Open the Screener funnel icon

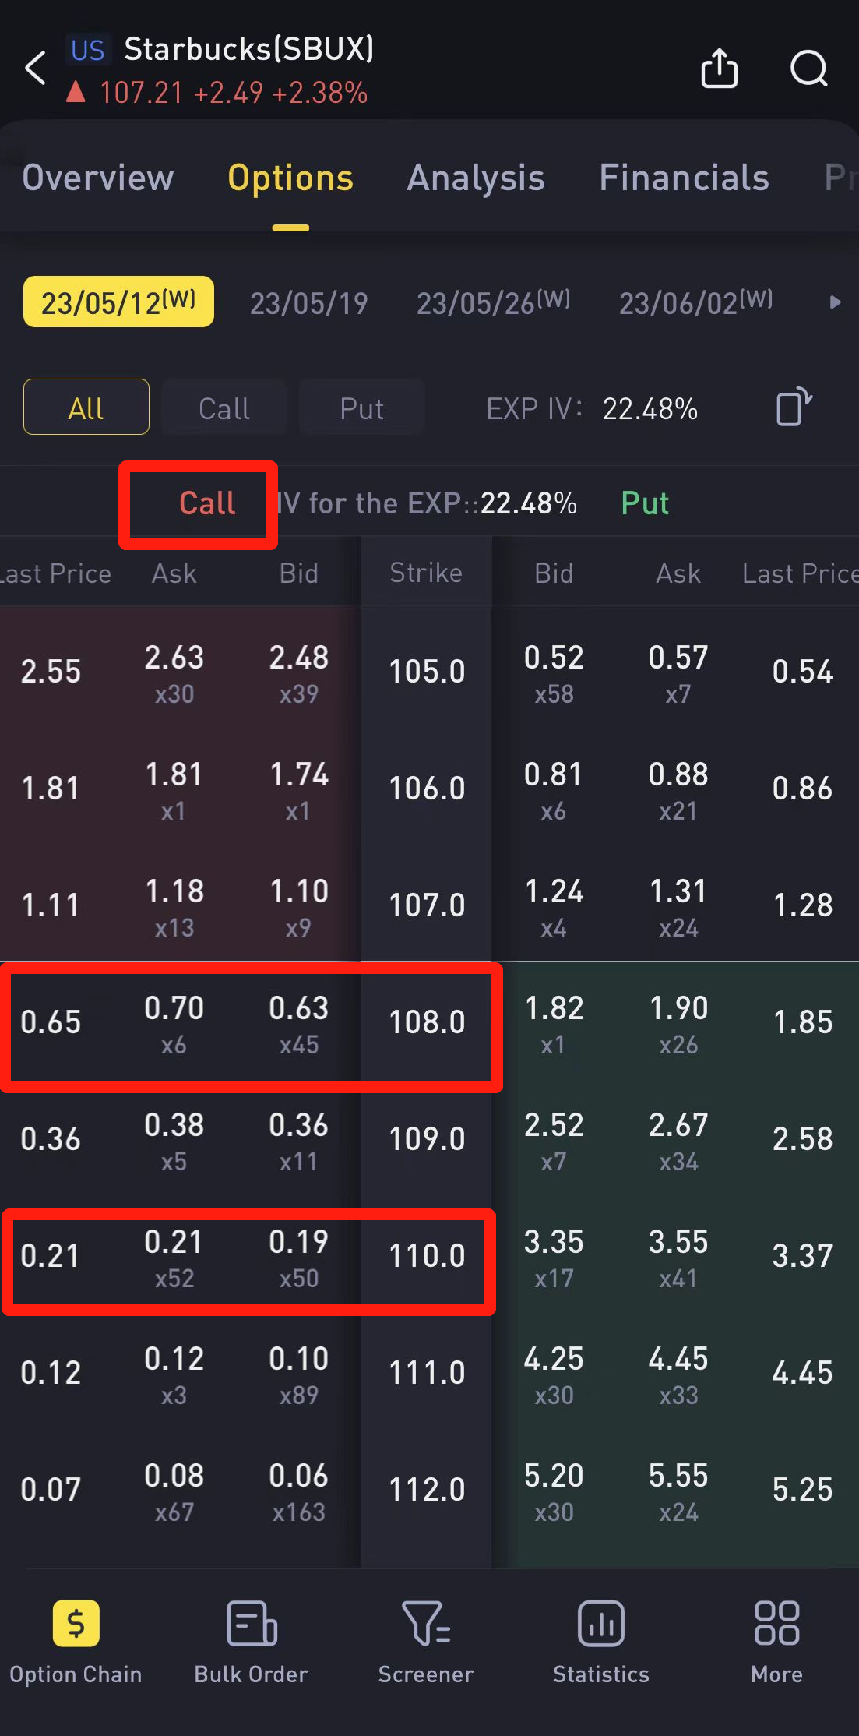pyautogui.click(x=426, y=1625)
